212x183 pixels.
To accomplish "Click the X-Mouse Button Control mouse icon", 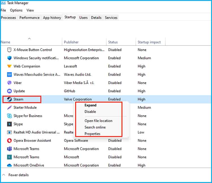I will pos(9,50).
